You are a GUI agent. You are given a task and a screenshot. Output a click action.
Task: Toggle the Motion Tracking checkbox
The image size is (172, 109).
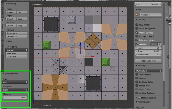(139, 98)
